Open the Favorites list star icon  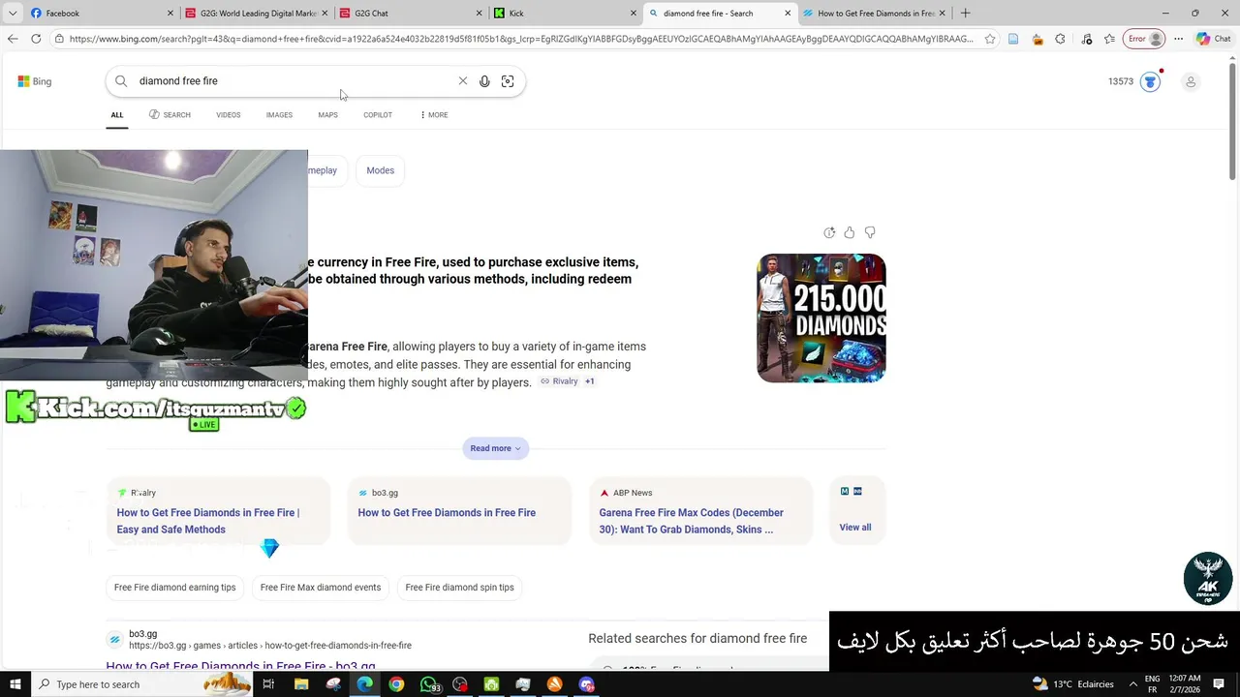point(1109,39)
